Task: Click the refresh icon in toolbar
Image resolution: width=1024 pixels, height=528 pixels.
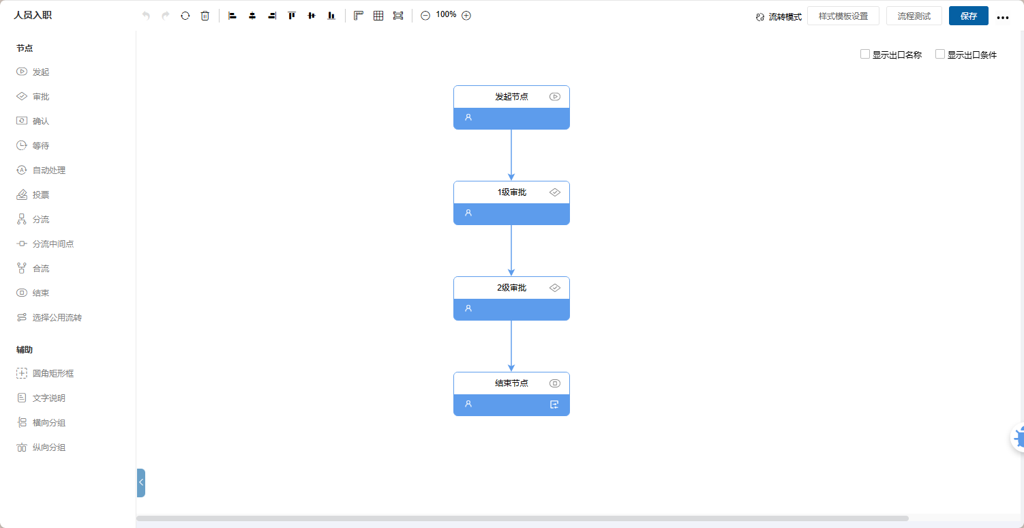Action: pyautogui.click(x=185, y=16)
